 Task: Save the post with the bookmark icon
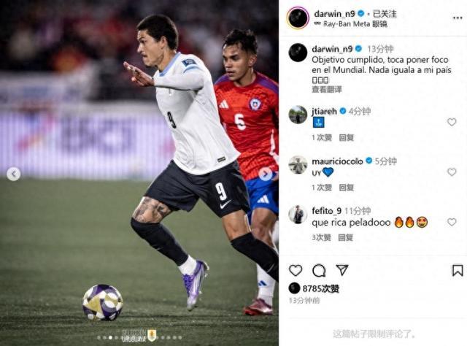[x=458, y=270]
